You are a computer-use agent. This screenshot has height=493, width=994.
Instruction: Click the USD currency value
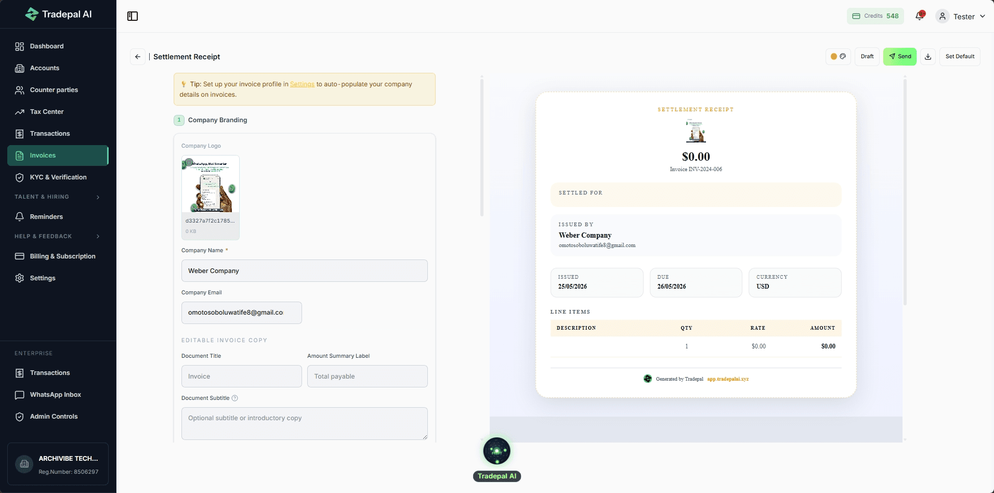point(763,287)
